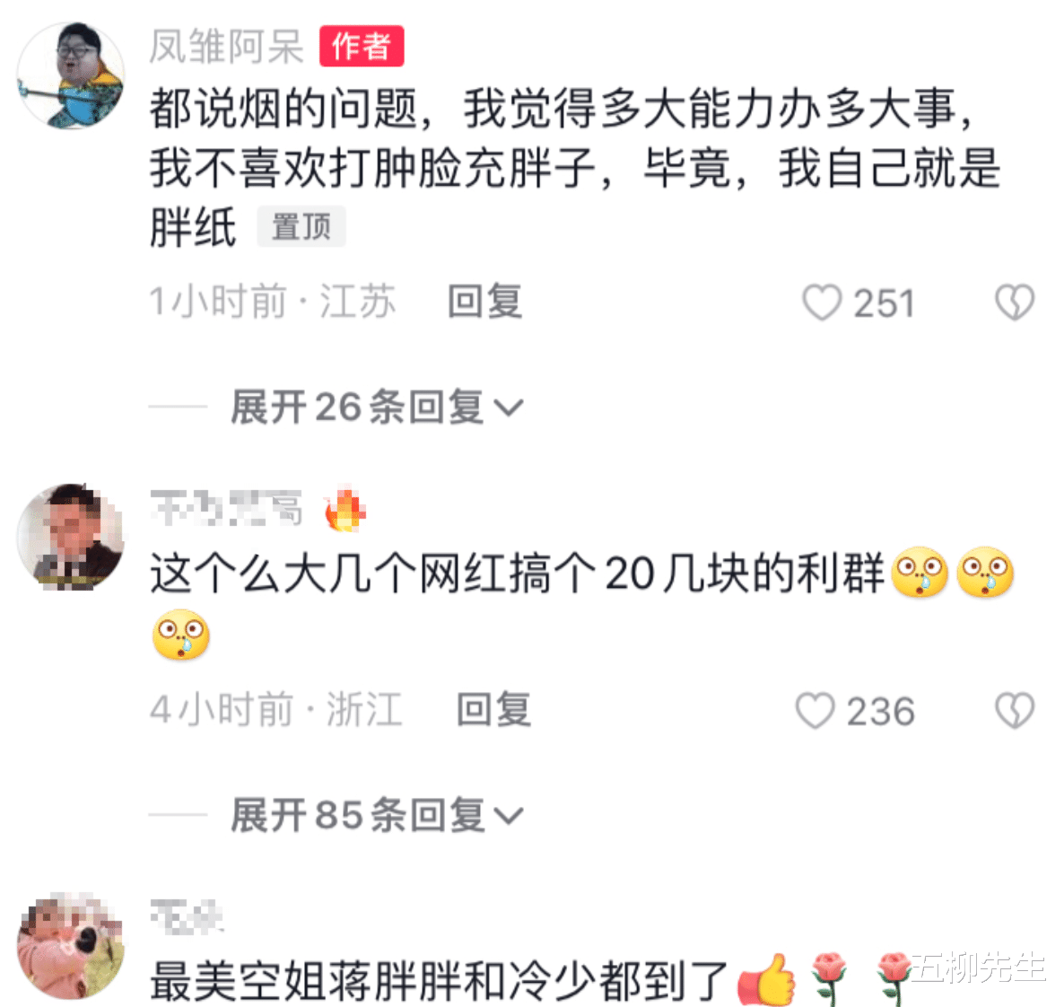Like the comment with 236 likes
This screenshot has height=1007, width=1064.
815,710
